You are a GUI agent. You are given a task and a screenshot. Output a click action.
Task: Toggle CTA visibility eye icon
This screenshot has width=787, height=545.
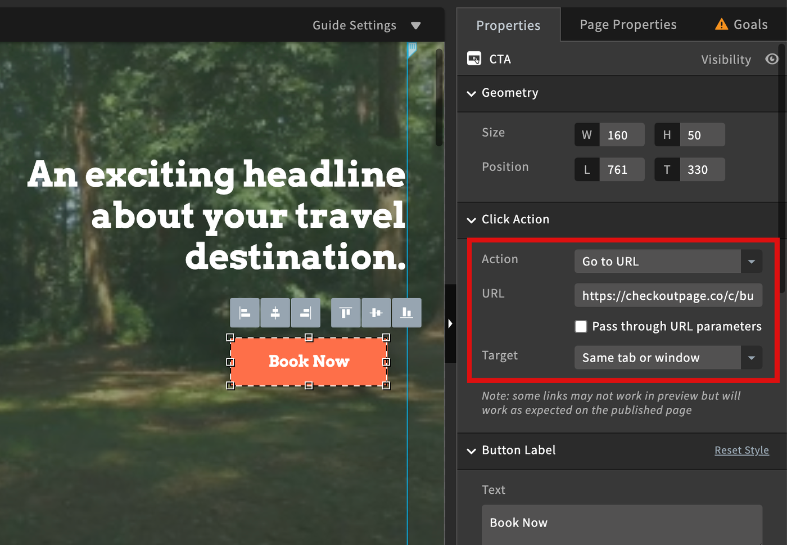[x=772, y=59]
